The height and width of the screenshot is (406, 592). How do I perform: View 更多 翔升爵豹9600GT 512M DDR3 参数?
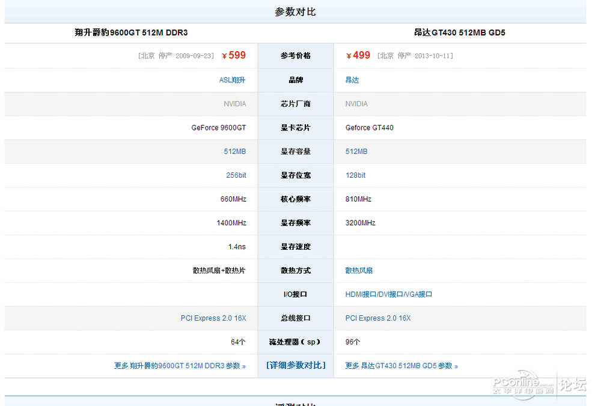point(180,366)
